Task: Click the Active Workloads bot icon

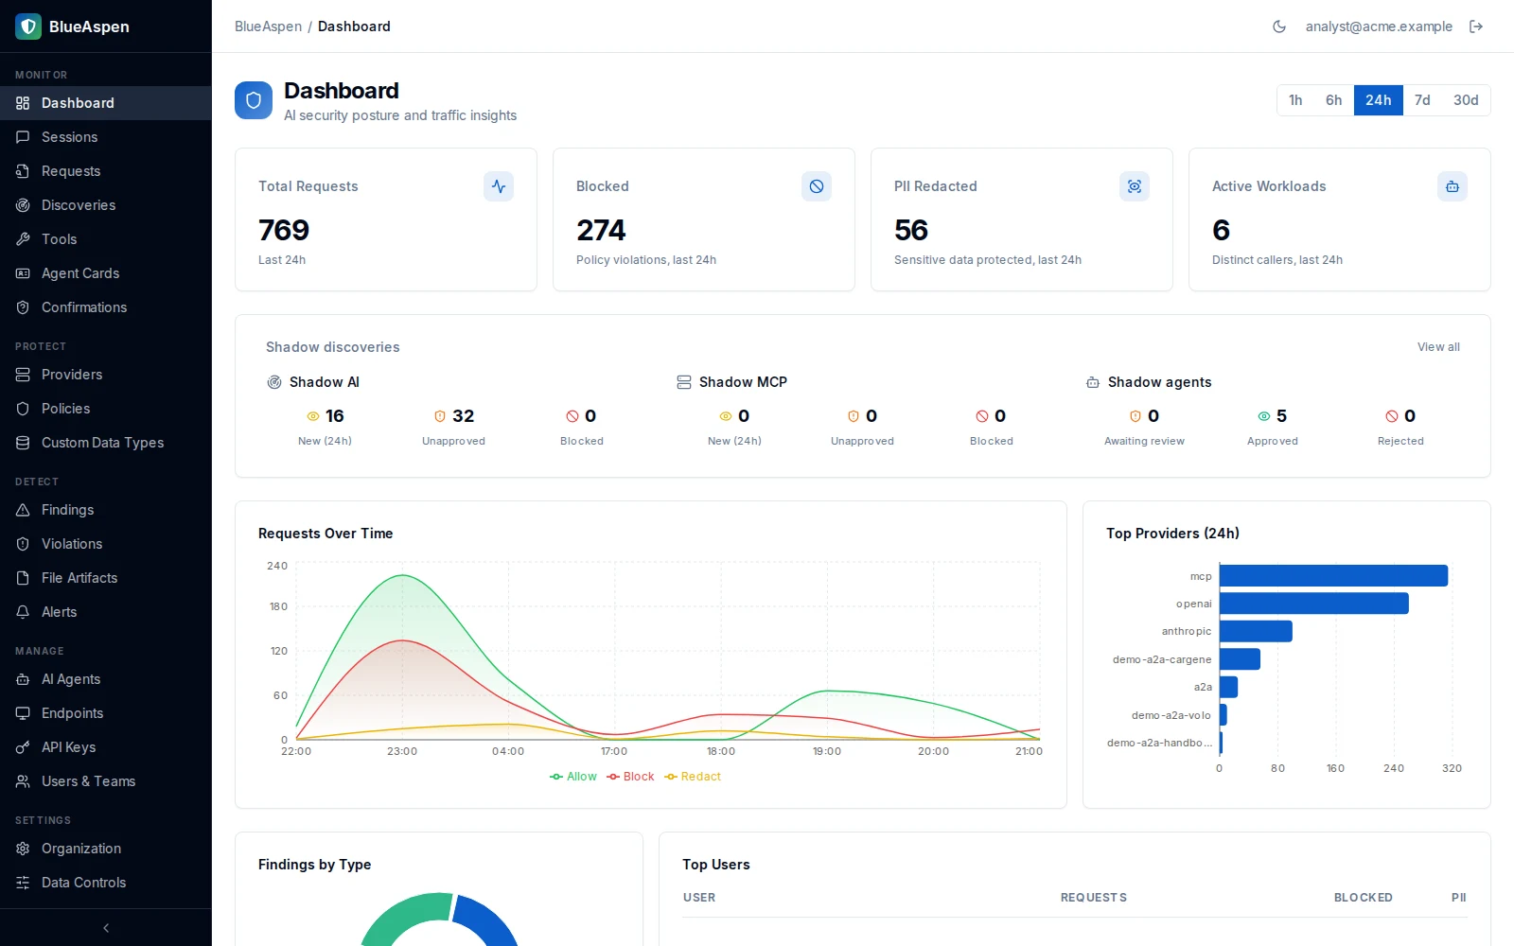Action: point(1452,186)
